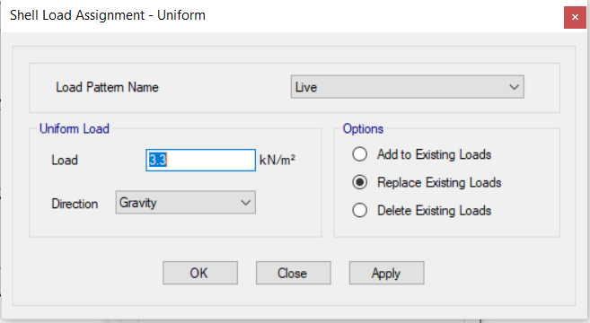
Task: Click the chevron arrow of the Live dropdown
Action: (x=514, y=87)
